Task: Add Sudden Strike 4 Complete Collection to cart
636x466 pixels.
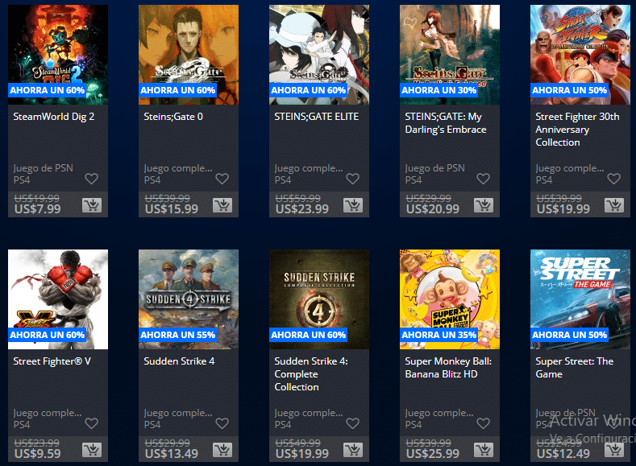Action: (353, 450)
